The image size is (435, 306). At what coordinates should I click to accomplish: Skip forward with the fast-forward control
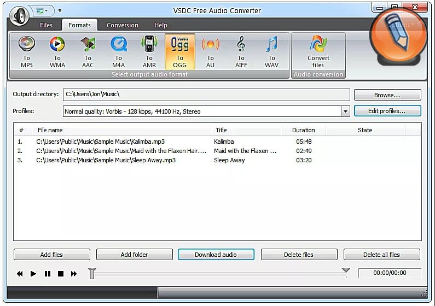74,274
